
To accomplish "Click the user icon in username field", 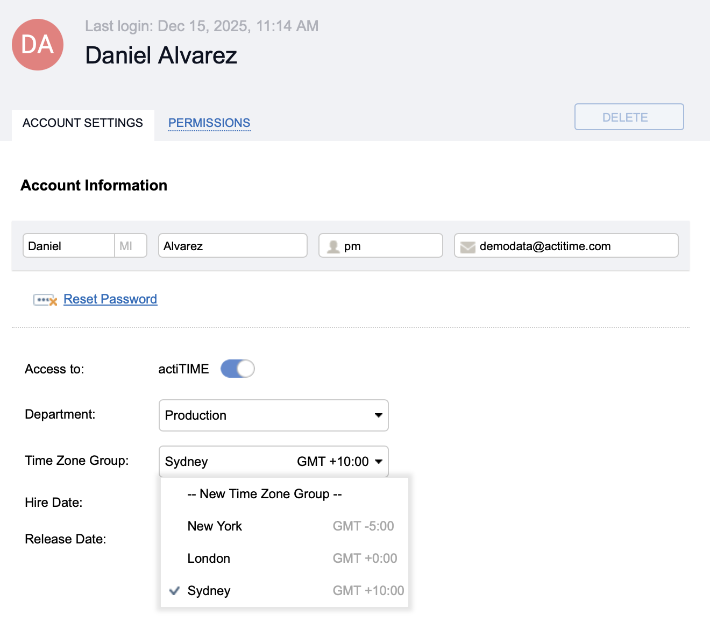I will click(x=333, y=246).
